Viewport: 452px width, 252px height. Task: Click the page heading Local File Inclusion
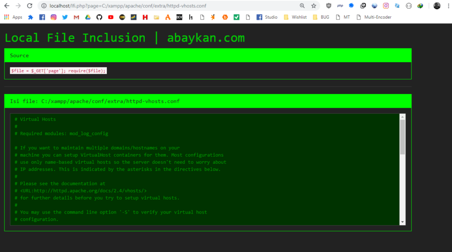tap(124, 38)
